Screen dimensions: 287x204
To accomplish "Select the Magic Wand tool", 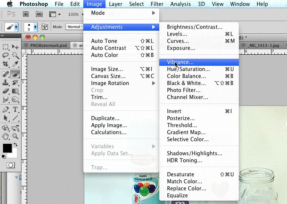I will point(15,55).
